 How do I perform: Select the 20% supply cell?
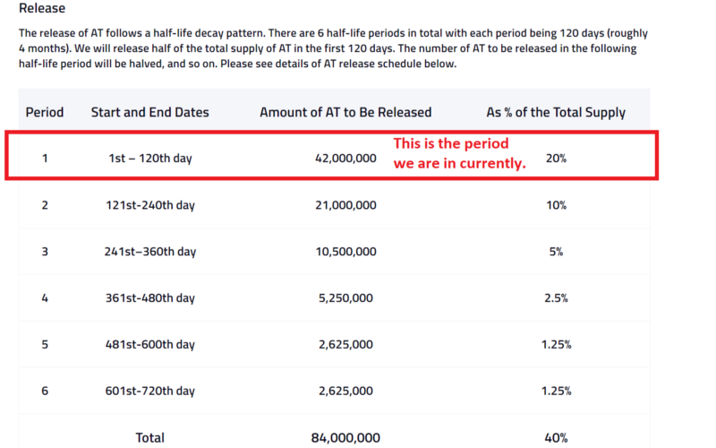click(556, 159)
